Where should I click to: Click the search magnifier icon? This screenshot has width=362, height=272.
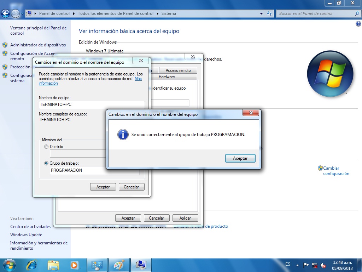point(357,14)
